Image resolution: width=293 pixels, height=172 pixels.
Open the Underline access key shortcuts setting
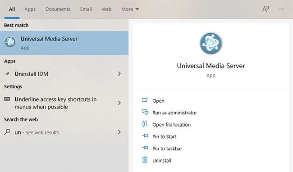(x=64, y=103)
